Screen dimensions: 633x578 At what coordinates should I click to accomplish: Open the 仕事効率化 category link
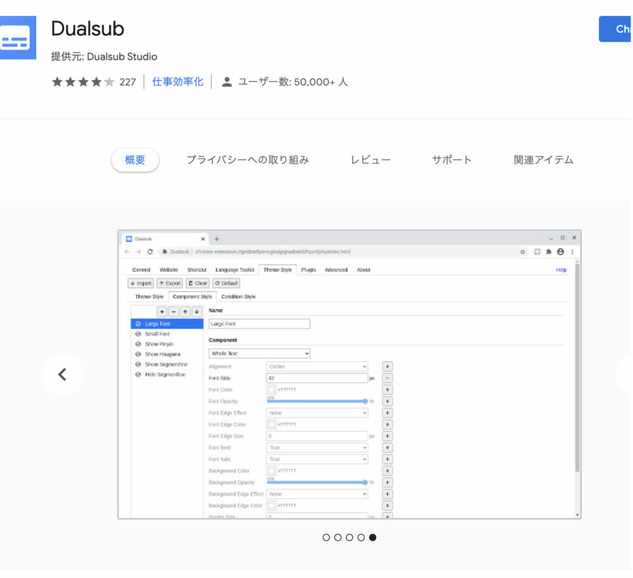click(178, 82)
